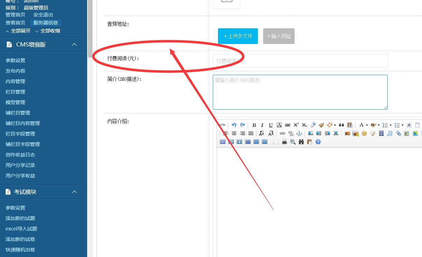The height and width of the screenshot is (257, 422).
Task: Click the superscript icon
Action: [296, 125]
